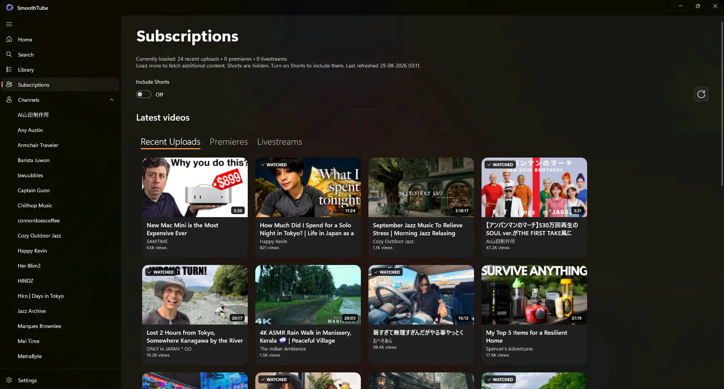The height and width of the screenshot is (389, 724).
Task: Open the September jazz video thumbnail
Action: click(x=421, y=187)
